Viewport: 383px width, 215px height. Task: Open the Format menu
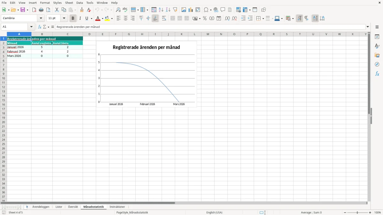tap(45, 3)
